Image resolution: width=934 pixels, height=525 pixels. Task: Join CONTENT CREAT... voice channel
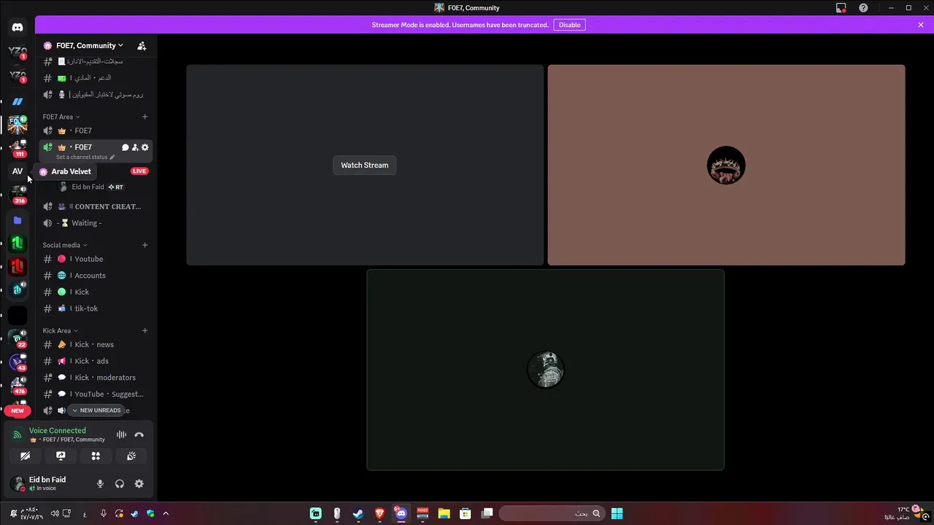tap(95, 206)
